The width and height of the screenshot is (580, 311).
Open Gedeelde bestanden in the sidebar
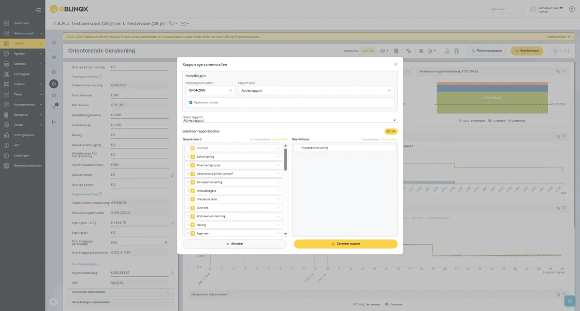(x=22, y=166)
